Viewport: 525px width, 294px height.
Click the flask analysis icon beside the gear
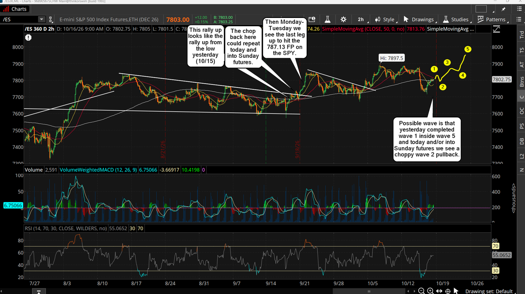click(327, 19)
